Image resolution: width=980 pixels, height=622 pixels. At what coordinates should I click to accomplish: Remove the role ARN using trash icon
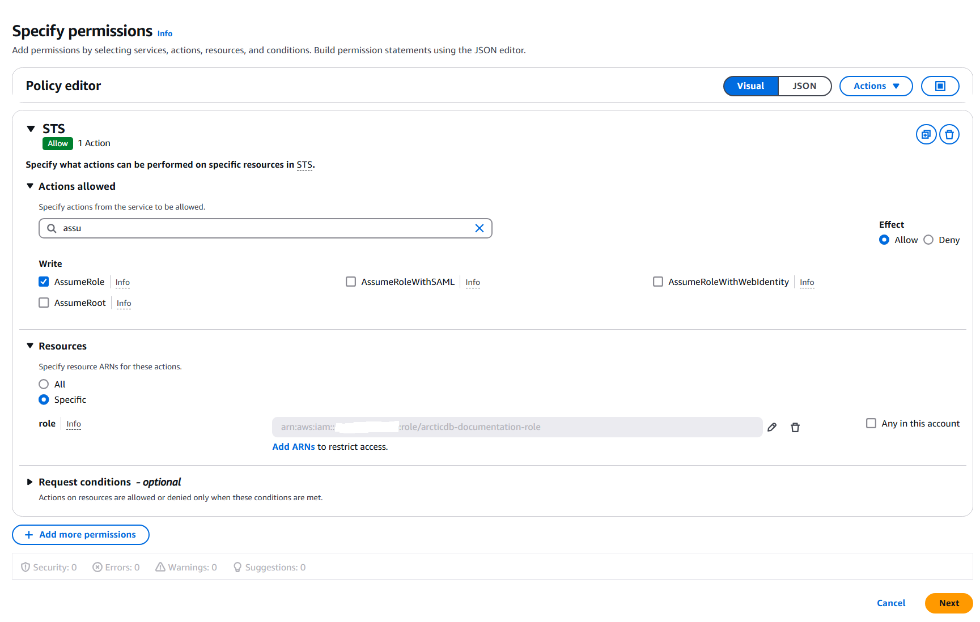795,427
